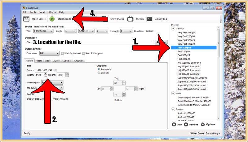Click the Preview television icon
Viewport: 248px width, 142px height.
tap(130, 19)
